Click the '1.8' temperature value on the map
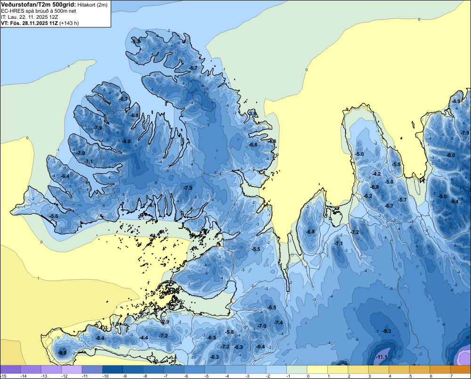Image resolution: width=471 pixels, height=379 pixels. (x=115, y=324)
